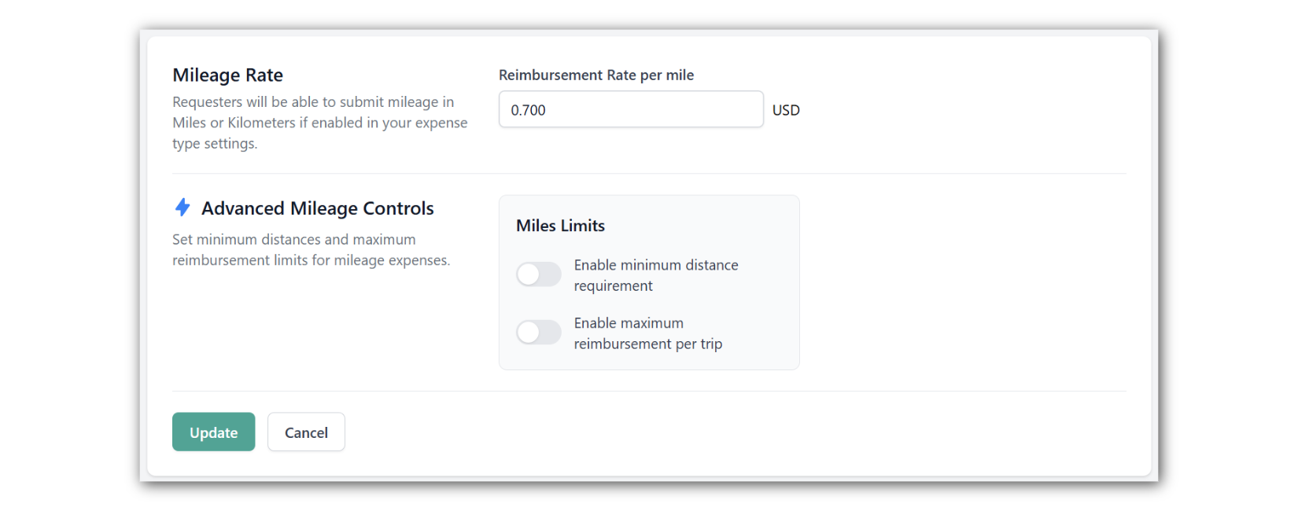Focus the Reimbursement Rate per mile field
The height and width of the screenshot is (511, 1298).
[x=631, y=109]
